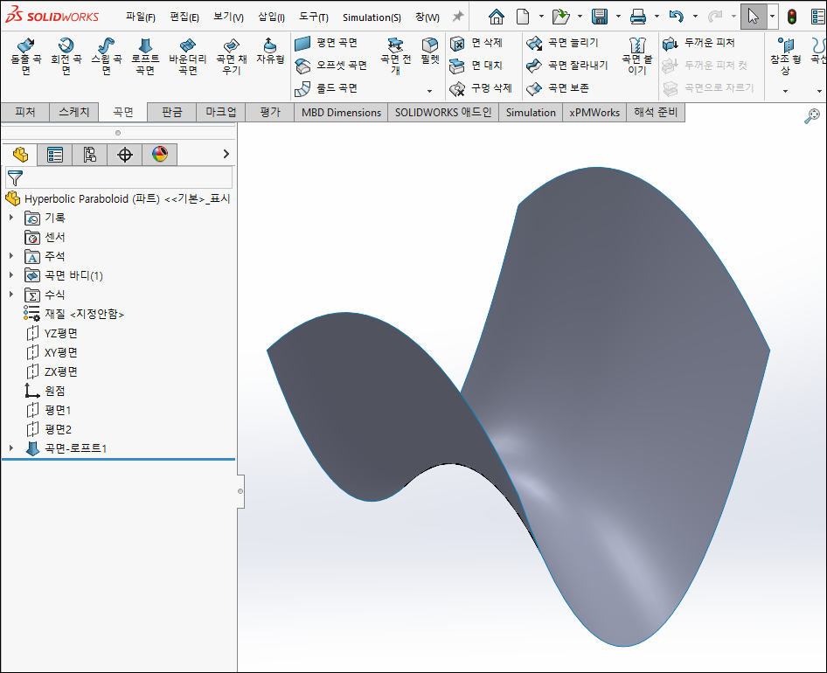Click the Undo icon
Image resolution: width=827 pixels, height=673 pixels.
[x=676, y=17]
